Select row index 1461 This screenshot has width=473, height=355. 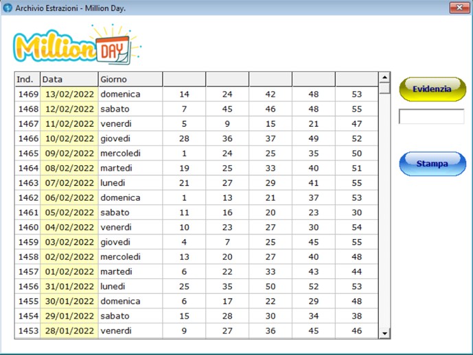[x=27, y=212]
